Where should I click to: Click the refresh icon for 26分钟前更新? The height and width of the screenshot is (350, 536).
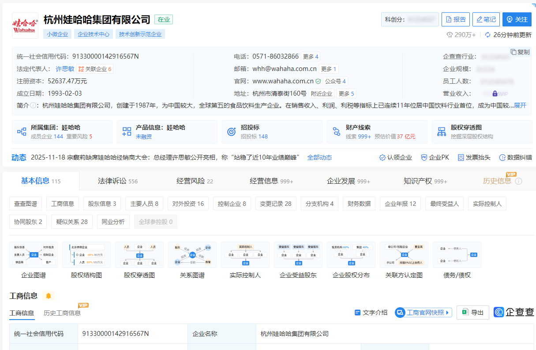pyautogui.click(x=488, y=35)
